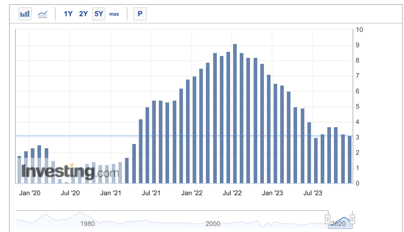404x232 pixels.
Task: Click the Jan '22 x-axis label
Action: click(192, 193)
